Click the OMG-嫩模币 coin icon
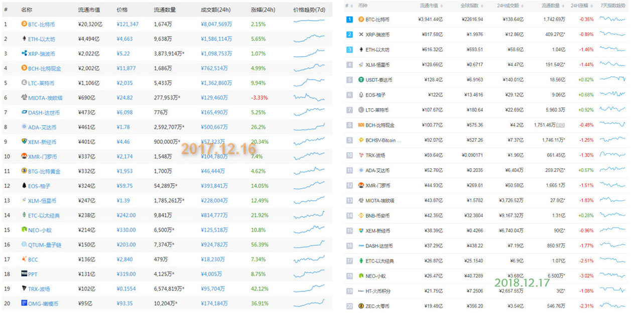 pyautogui.click(x=24, y=303)
